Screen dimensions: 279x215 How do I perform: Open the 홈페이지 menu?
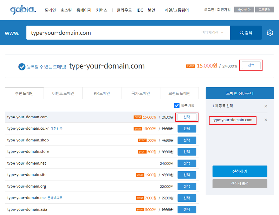coord(84,10)
